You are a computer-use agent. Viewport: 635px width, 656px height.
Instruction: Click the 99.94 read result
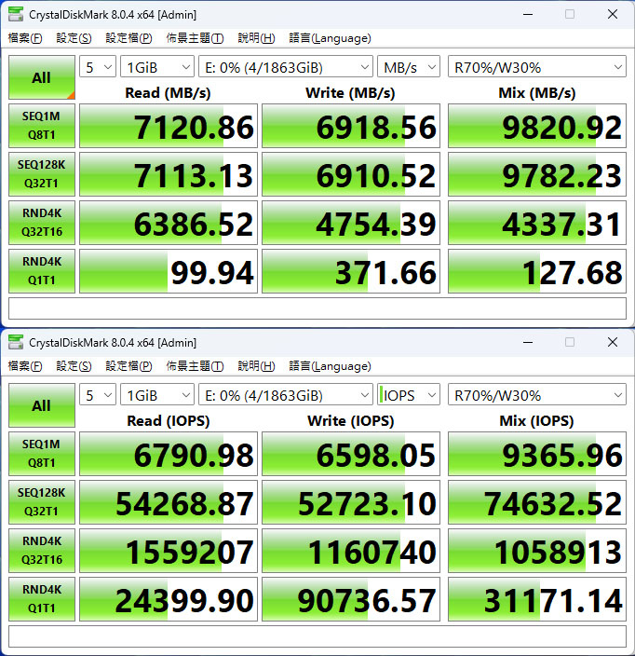pyautogui.click(x=169, y=271)
